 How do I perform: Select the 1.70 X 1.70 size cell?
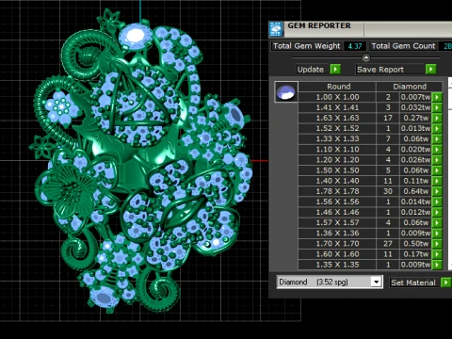point(337,244)
